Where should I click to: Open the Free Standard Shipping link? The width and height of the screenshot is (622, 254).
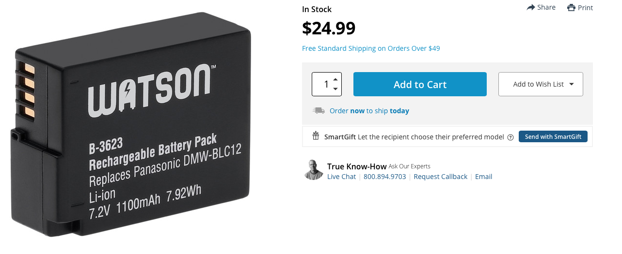[x=371, y=48]
